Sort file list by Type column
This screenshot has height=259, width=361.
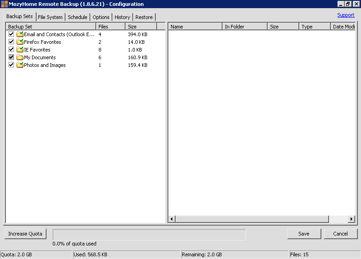click(x=315, y=27)
